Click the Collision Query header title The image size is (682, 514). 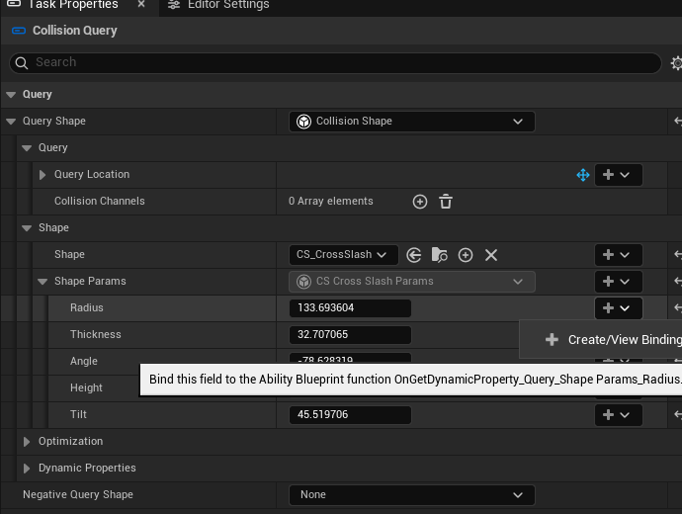pyautogui.click(x=75, y=31)
